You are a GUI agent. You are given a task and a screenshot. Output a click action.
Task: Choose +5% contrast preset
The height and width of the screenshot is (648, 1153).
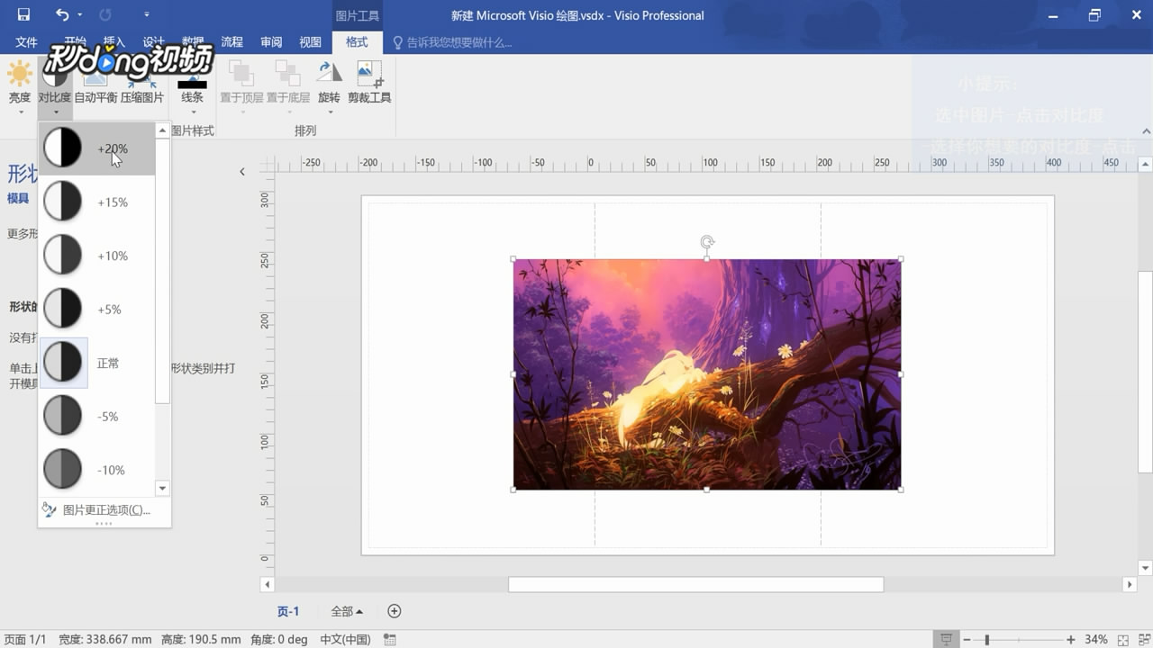pyautogui.click(x=97, y=310)
